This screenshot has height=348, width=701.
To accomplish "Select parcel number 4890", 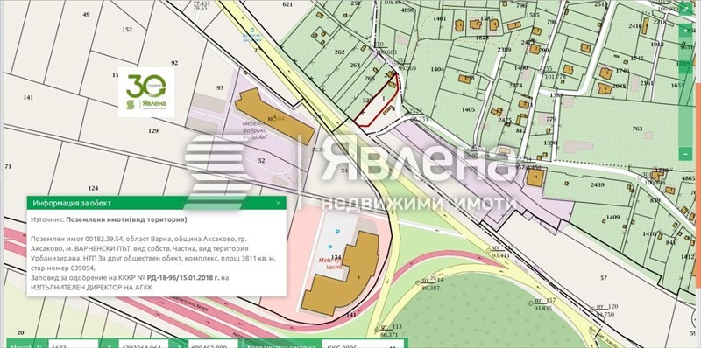I will click(x=407, y=10).
